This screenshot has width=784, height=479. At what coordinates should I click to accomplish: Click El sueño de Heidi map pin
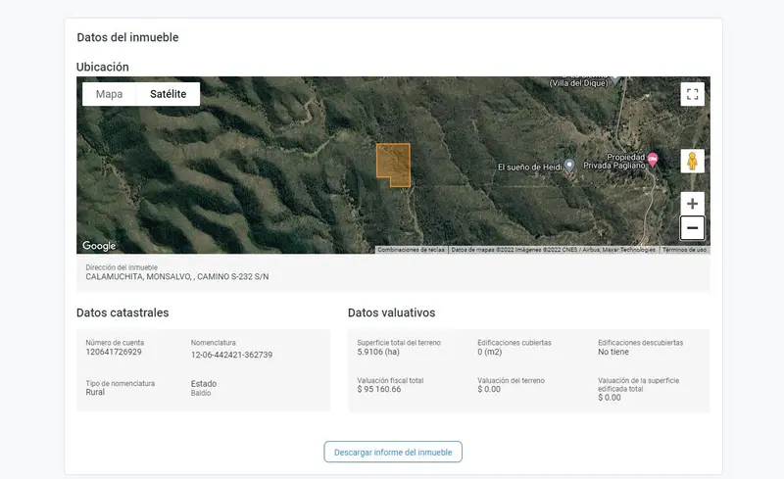point(569,166)
